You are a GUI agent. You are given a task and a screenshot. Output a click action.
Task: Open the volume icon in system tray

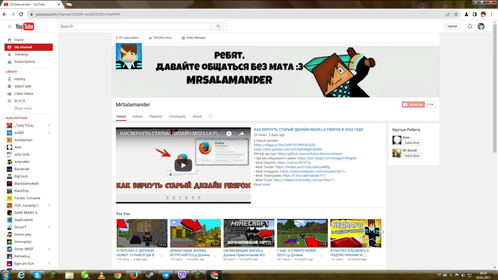point(463,275)
